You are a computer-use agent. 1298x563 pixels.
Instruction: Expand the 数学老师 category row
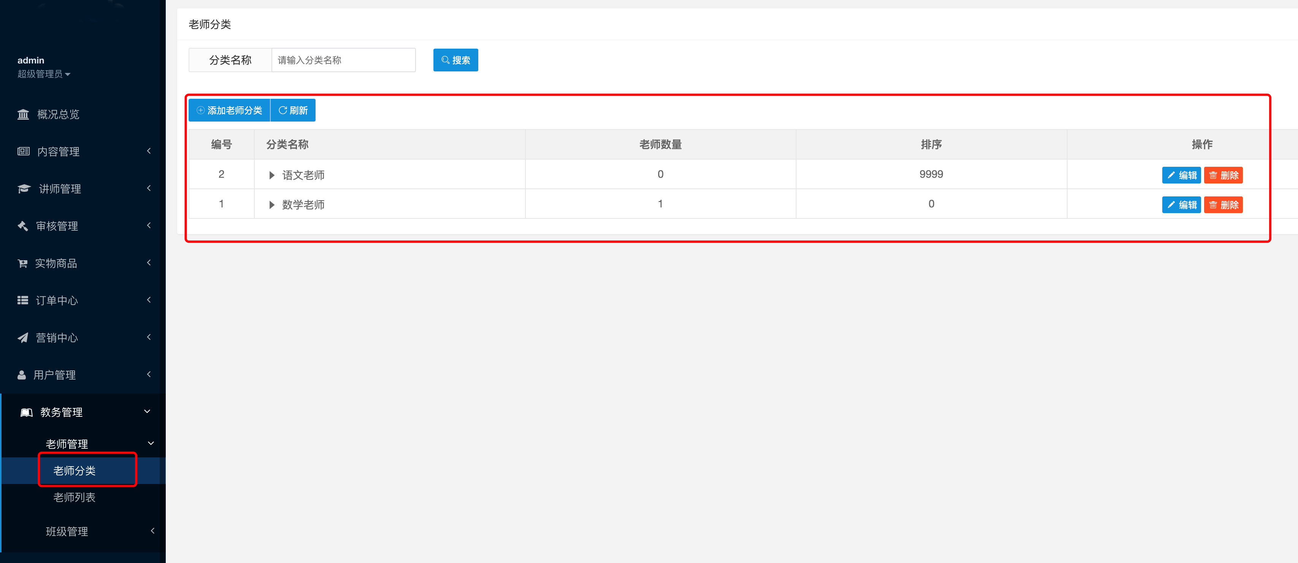tap(271, 205)
